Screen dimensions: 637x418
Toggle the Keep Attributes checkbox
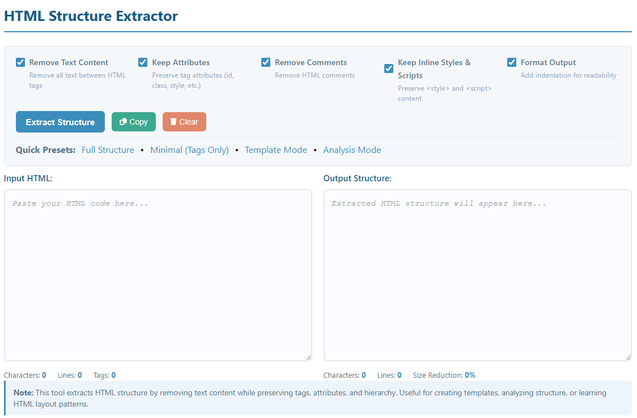143,62
